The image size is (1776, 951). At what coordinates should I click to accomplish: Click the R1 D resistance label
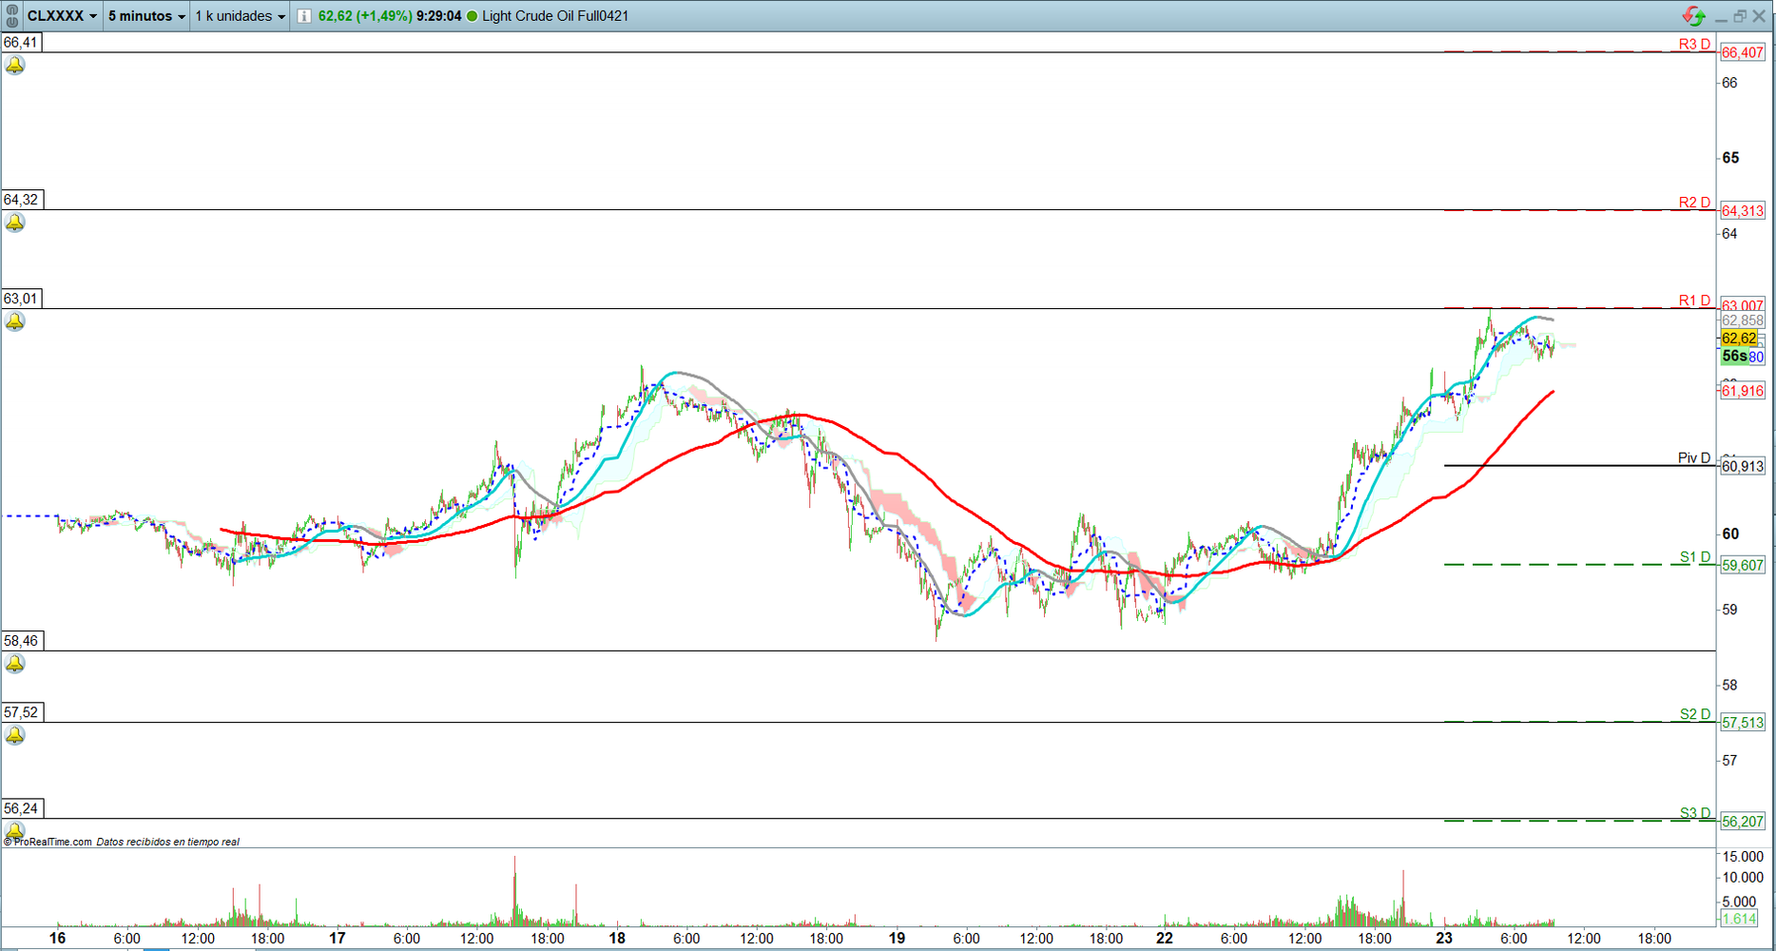1693,301
